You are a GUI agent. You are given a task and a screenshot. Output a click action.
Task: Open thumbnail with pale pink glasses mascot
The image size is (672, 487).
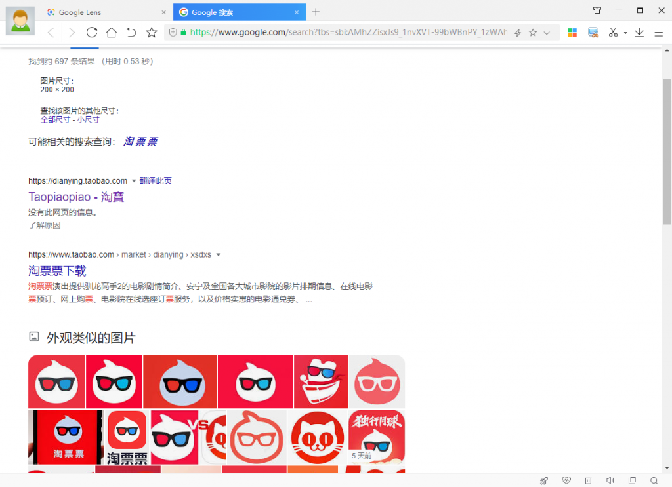pyautogui.click(x=377, y=381)
